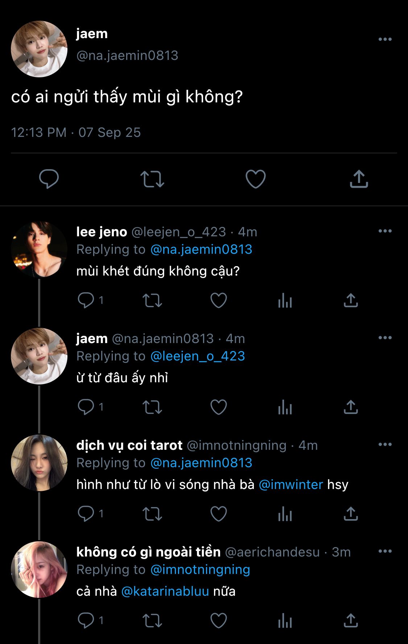The width and height of the screenshot is (408, 644).
Task: Retweet lee jeno's reply
Action: 152,301
